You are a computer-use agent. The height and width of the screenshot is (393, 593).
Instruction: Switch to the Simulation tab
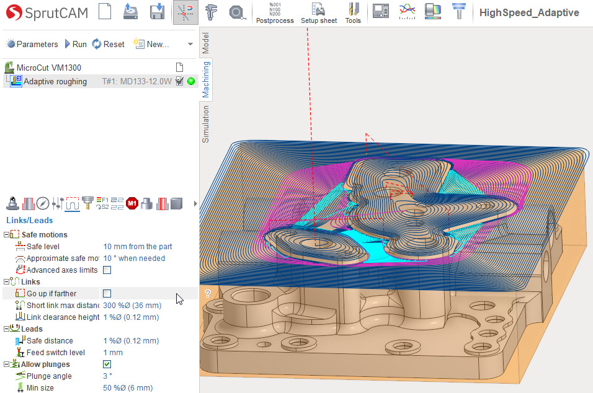pyautogui.click(x=205, y=123)
